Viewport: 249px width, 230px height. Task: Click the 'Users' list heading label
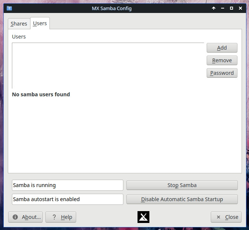click(x=19, y=37)
